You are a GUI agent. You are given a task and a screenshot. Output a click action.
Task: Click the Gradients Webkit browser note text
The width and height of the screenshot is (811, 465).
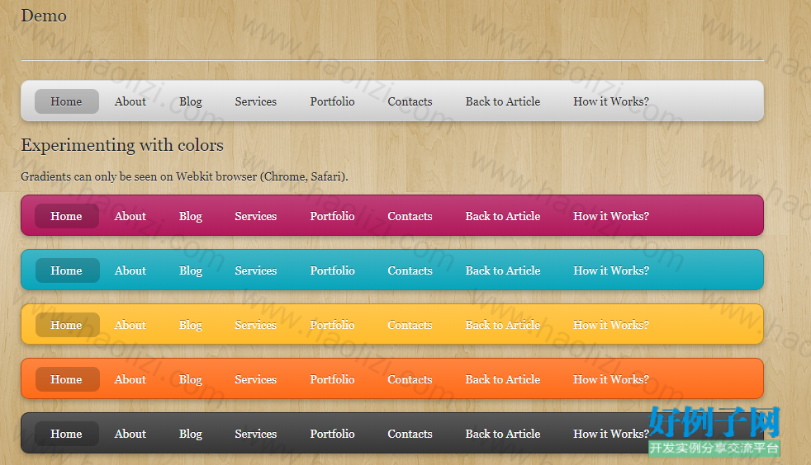pyautogui.click(x=184, y=176)
